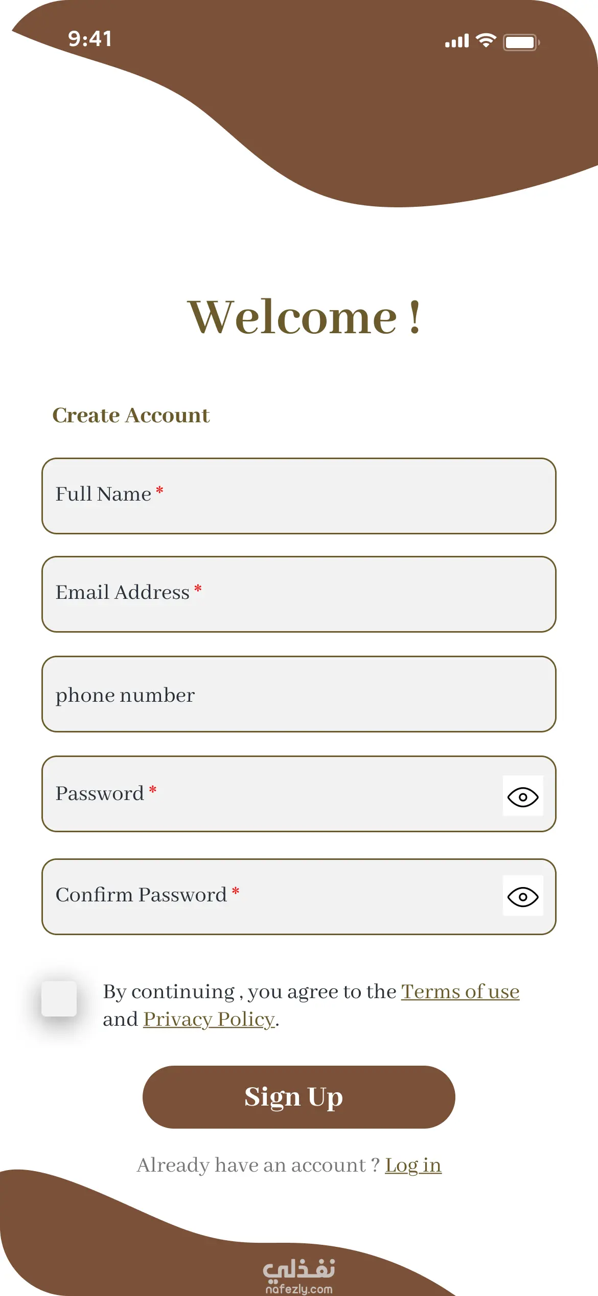Click the nafezly.com logo watermark
Image resolution: width=598 pixels, height=1296 pixels.
click(x=299, y=1277)
